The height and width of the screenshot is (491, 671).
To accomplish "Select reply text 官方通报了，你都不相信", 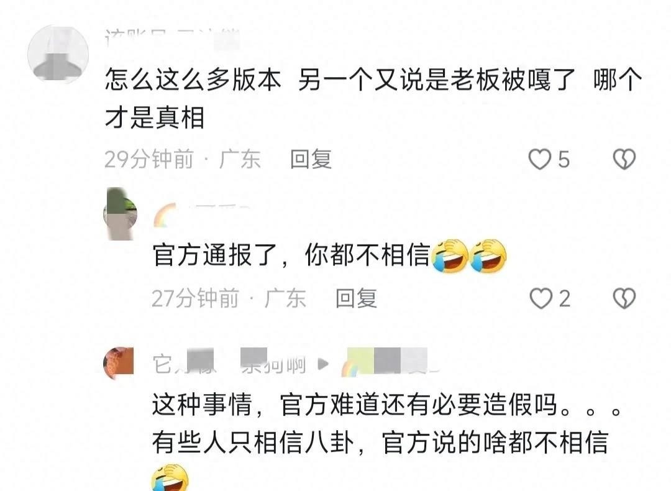I will click(x=291, y=255).
